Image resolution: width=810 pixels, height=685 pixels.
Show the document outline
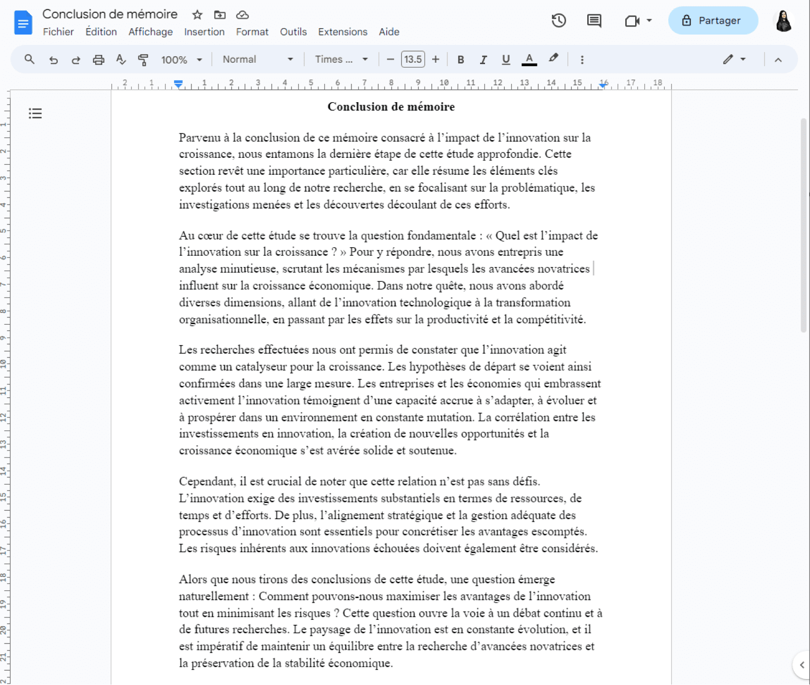click(x=35, y=113)
